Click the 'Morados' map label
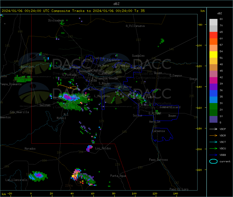The height and width of the screenshot is (197, 233). pos(30,149)
